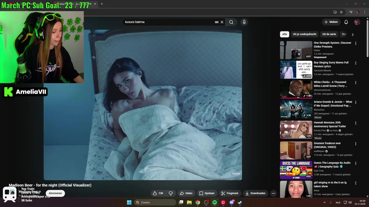Screen dimensions: 369x207
Task: Open Steam from taskbar
Action: (x=240, y=202)
